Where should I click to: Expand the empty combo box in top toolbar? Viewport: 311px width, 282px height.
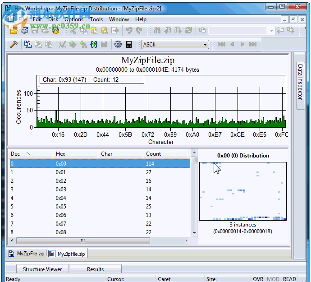point(271,30)
